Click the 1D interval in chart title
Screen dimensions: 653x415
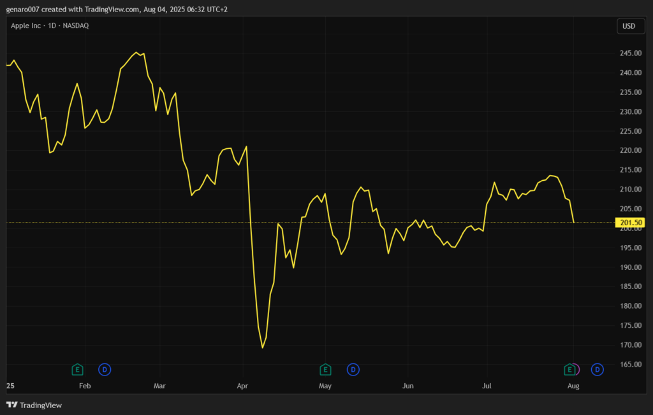[x=54, y=26]
